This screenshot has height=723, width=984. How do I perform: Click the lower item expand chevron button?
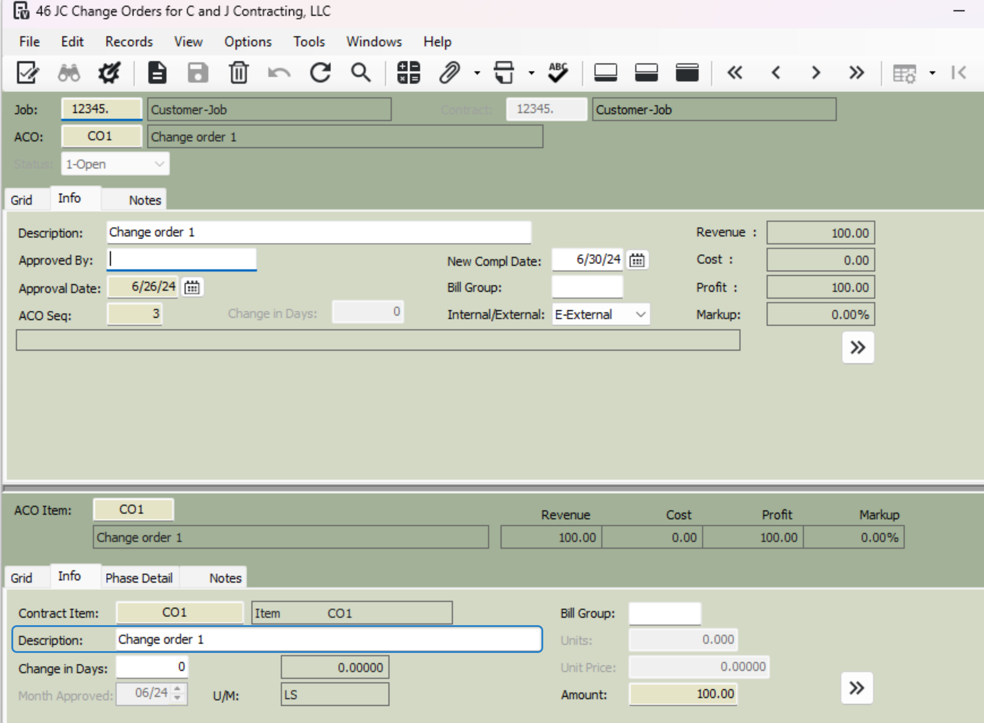(857, 688)
